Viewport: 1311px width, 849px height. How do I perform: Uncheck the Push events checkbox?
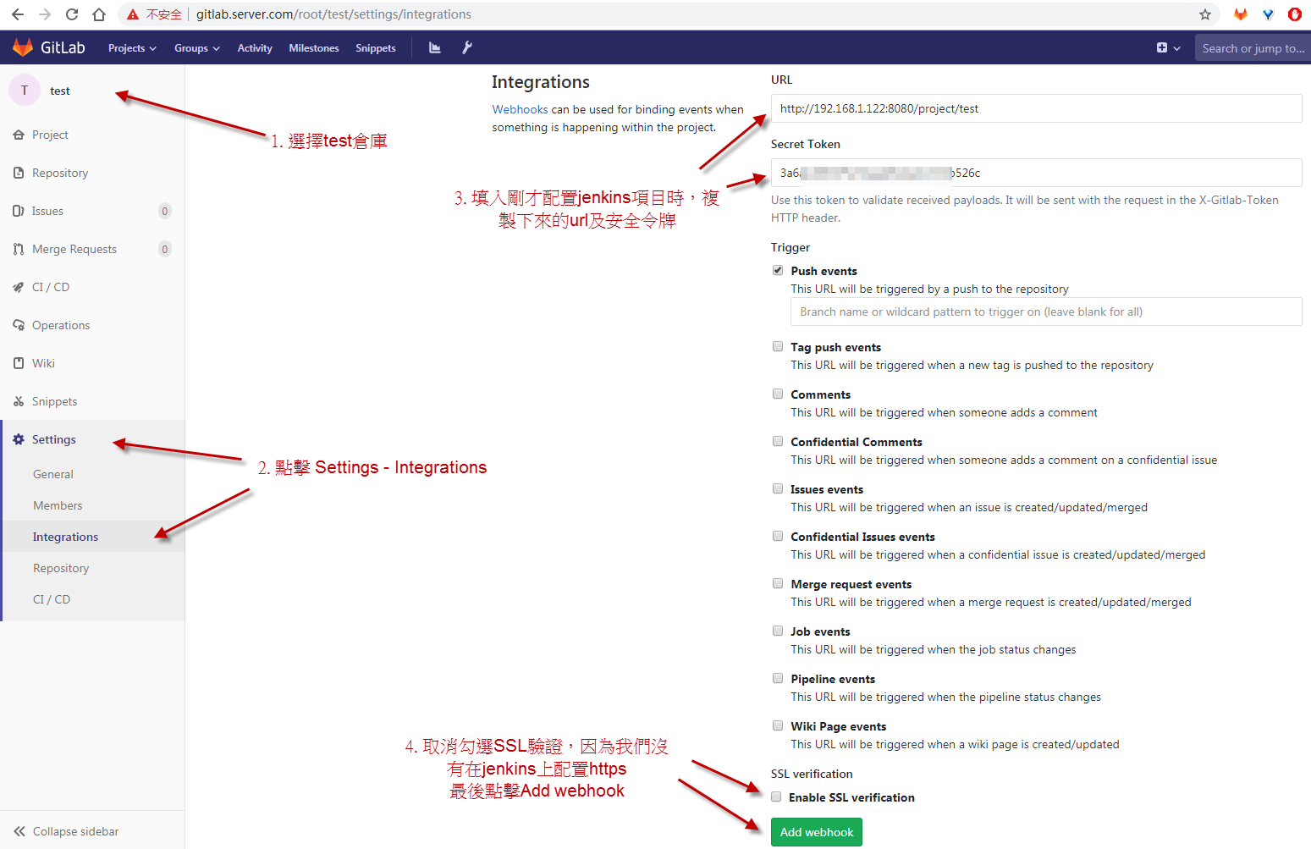click(778, 270)
